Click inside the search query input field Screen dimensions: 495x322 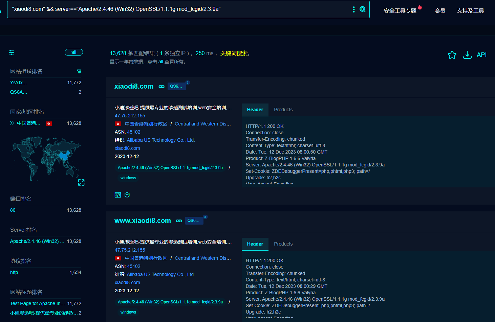pos(179,9)
